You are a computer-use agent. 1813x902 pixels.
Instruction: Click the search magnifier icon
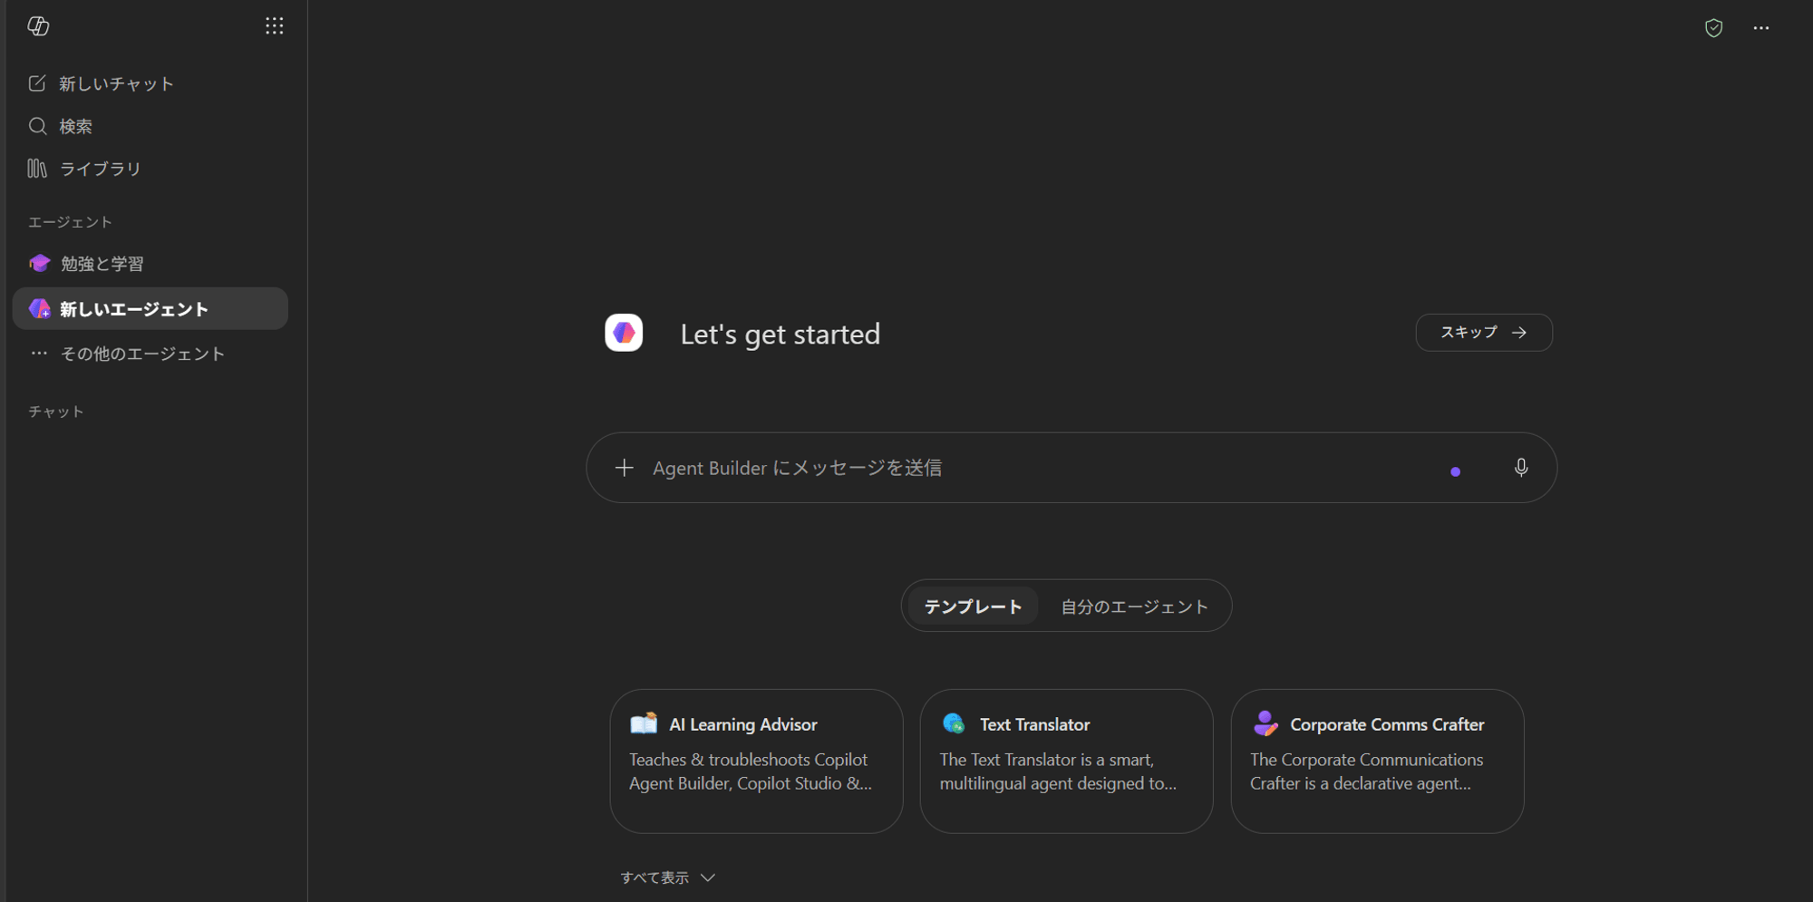coord(37,126)
